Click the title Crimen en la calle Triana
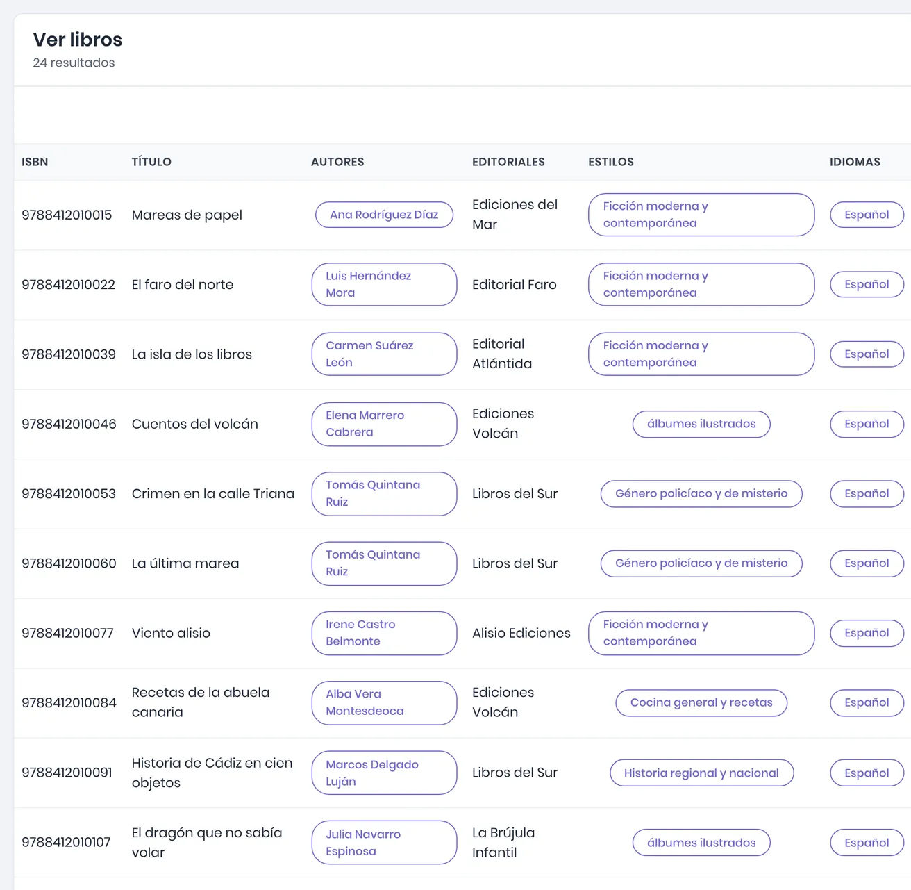This screenshot has width=911, height=890. coord(213,494)
